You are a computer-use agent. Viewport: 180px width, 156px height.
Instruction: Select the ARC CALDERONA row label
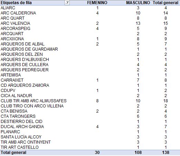click(x=18, y=13)
